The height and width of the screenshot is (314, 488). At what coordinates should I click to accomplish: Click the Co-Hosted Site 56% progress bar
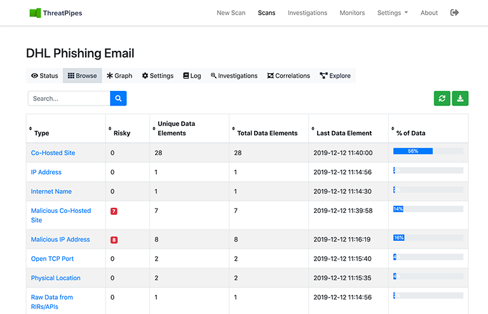coord(428,151)
